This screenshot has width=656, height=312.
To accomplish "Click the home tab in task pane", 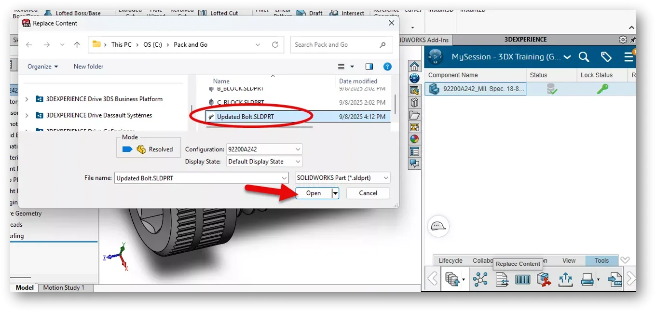I will pyautogui.click(x=414, y=67).
